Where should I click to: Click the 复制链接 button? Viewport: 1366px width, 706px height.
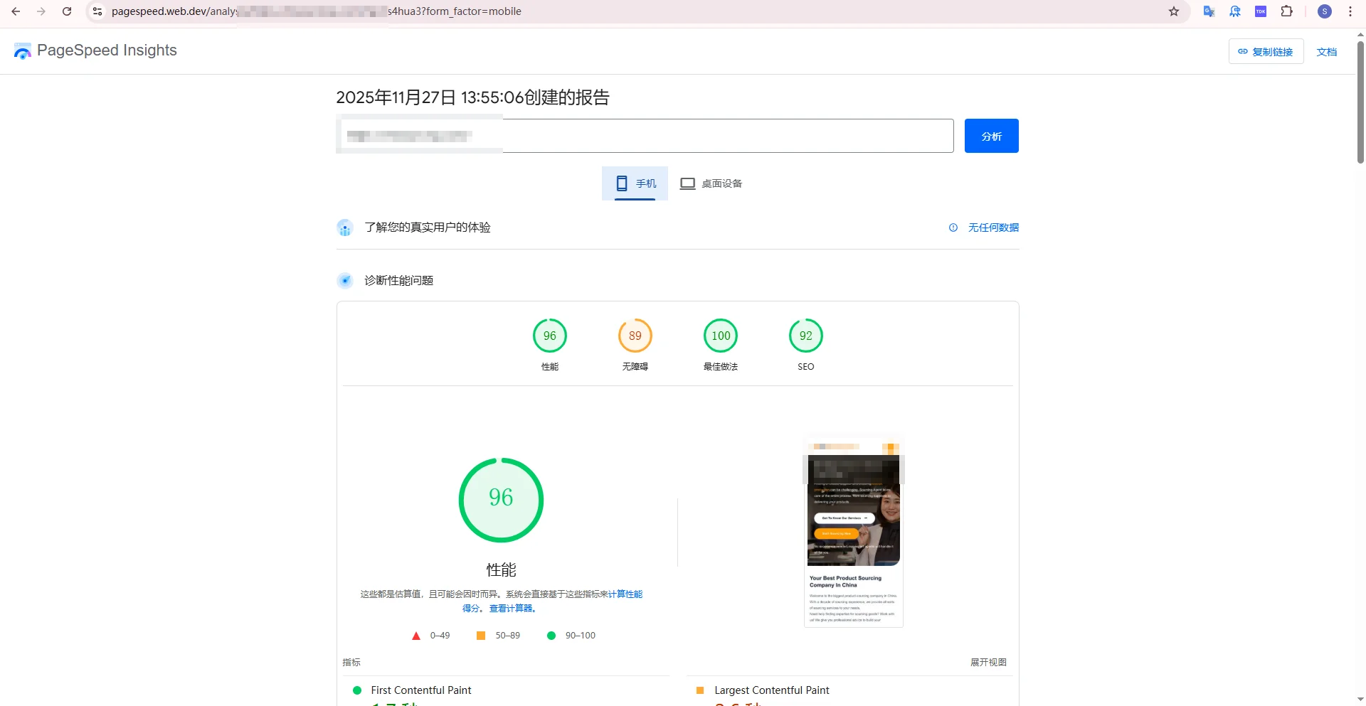[x=1266, y=51]
